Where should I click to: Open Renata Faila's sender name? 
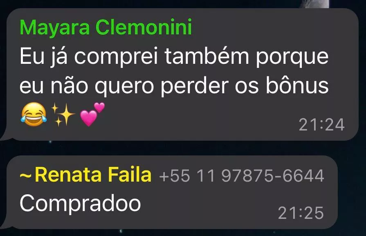point(93,174)
